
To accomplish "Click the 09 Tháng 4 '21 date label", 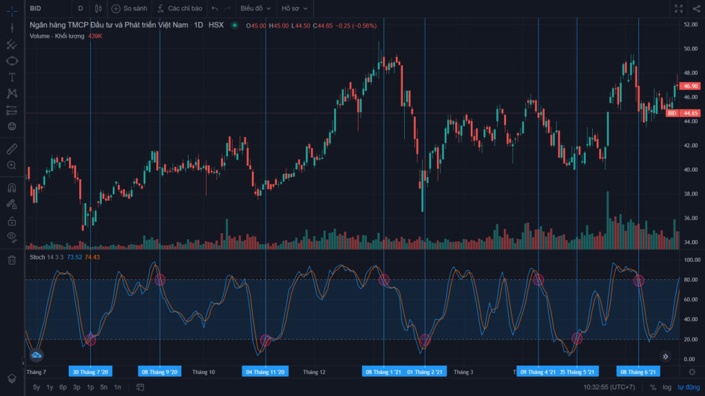I will click(538, 372).
